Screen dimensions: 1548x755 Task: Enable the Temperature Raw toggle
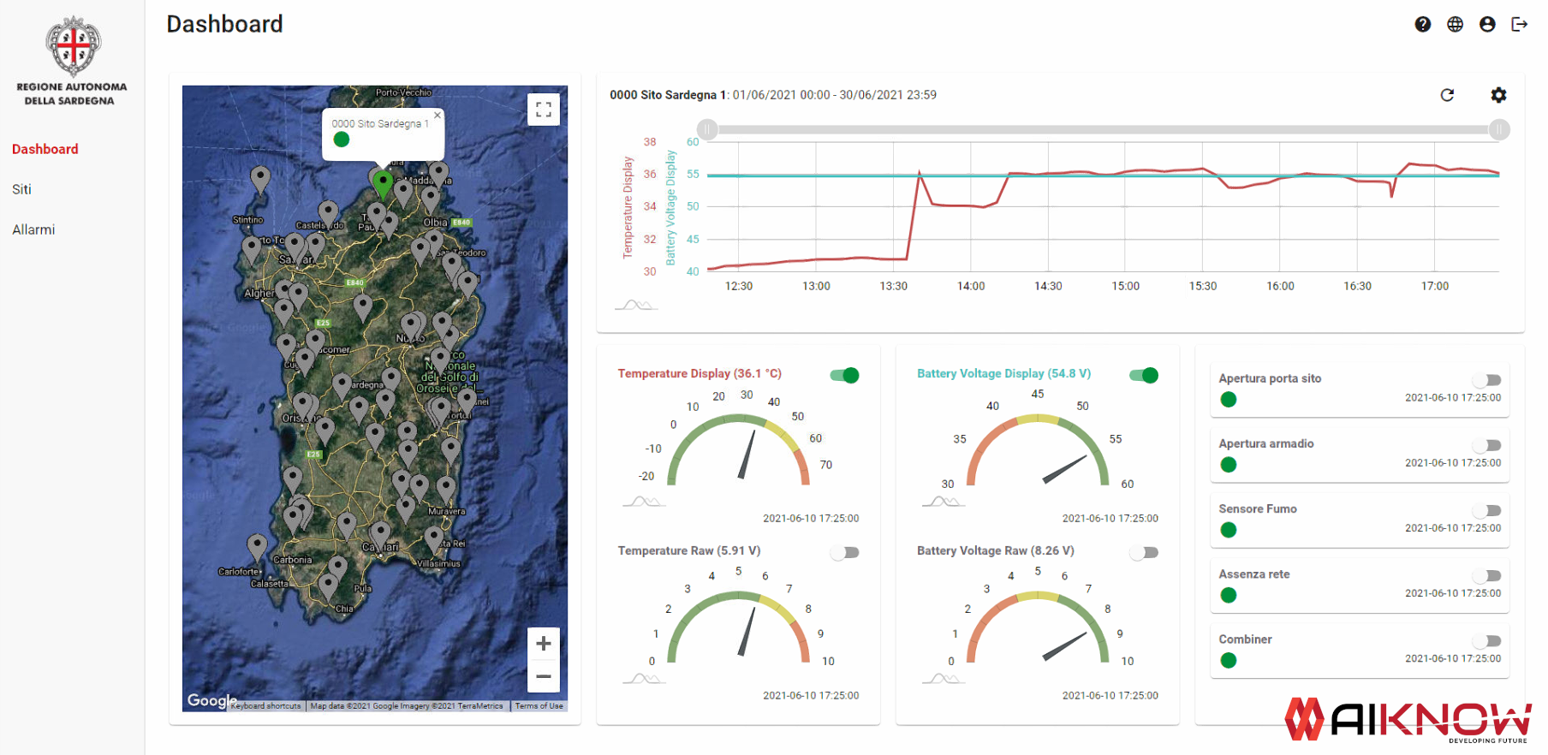(845, 552)
